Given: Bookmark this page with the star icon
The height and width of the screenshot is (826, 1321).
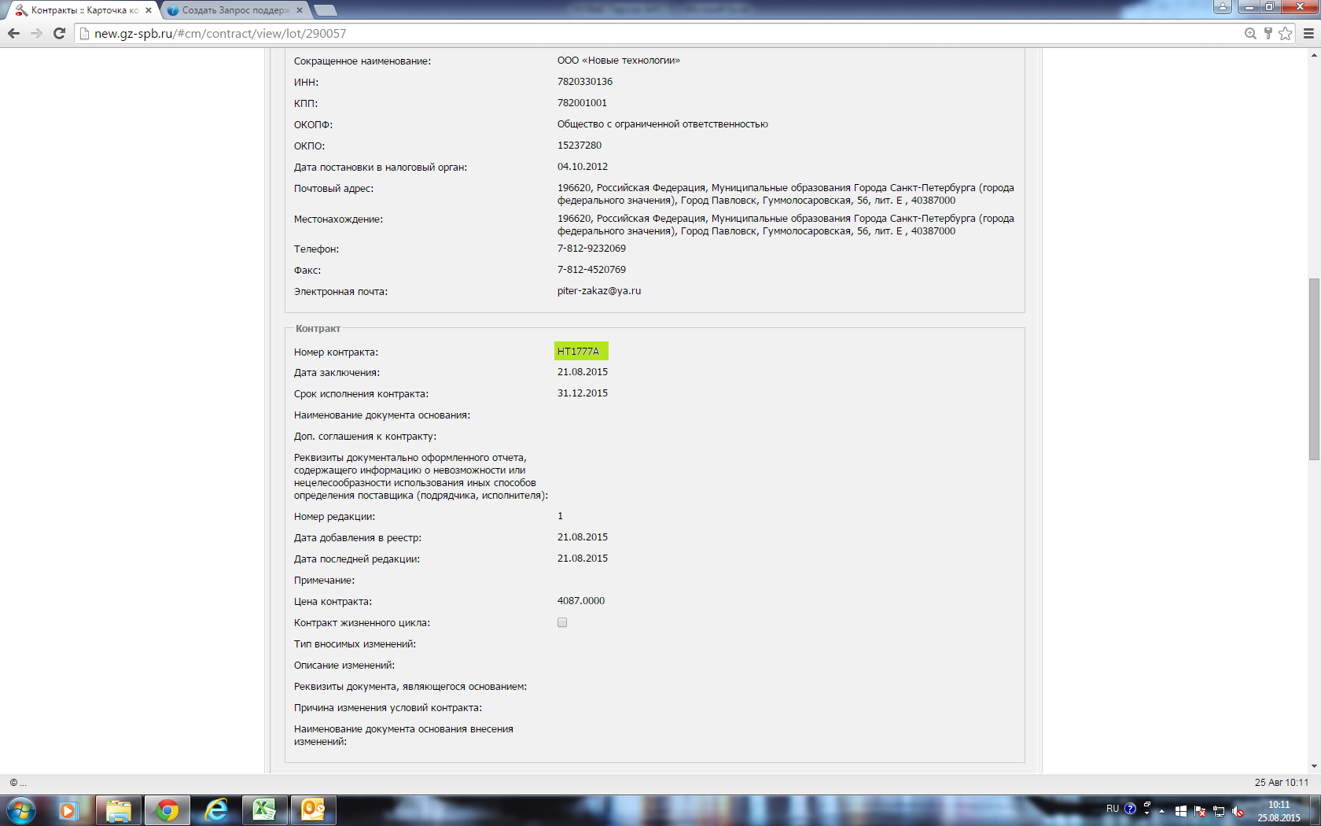Looking at the screenshot, I should (1286, 33).
